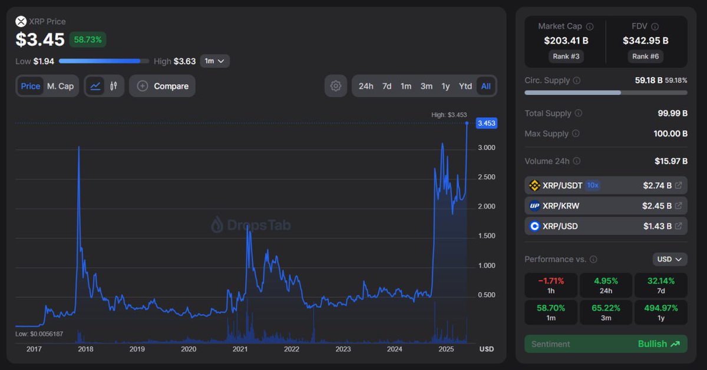Viewport: 707px width, 370px height.
Task: Click the Binance exchange logo
Action: coord(534,185)
